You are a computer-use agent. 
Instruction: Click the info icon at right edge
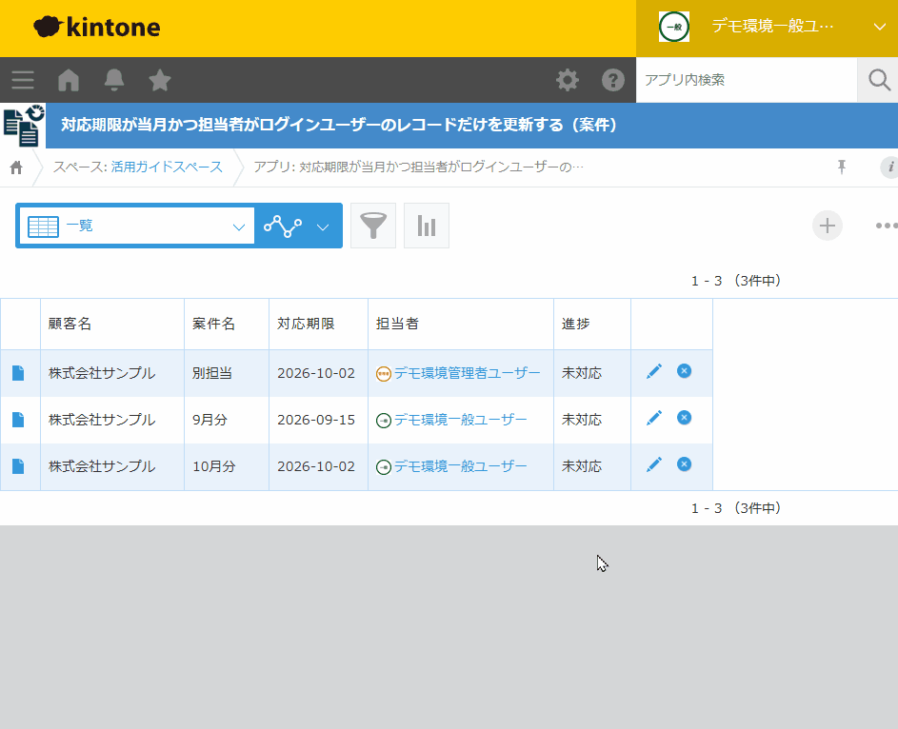890,167
